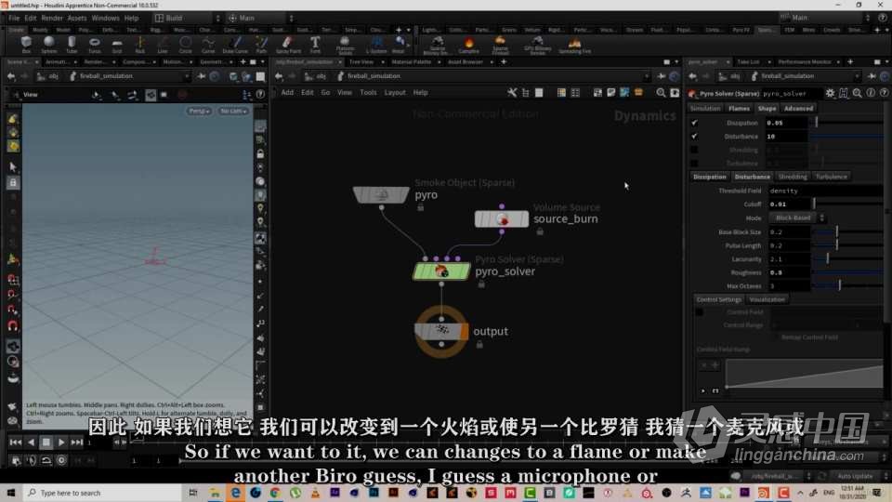Toggle lock flag under source_burn node
Image resolution: width=892 pixels, height=502 pixels.
tap(540, 231)
